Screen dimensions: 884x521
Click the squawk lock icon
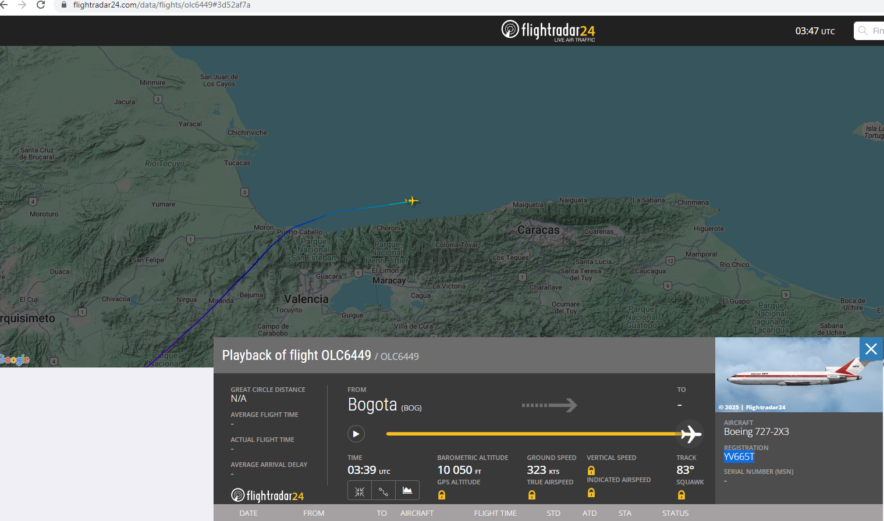[x=681, y=495]
